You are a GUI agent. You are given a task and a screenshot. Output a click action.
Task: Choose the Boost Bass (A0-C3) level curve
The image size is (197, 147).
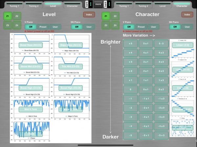point(31,45)
